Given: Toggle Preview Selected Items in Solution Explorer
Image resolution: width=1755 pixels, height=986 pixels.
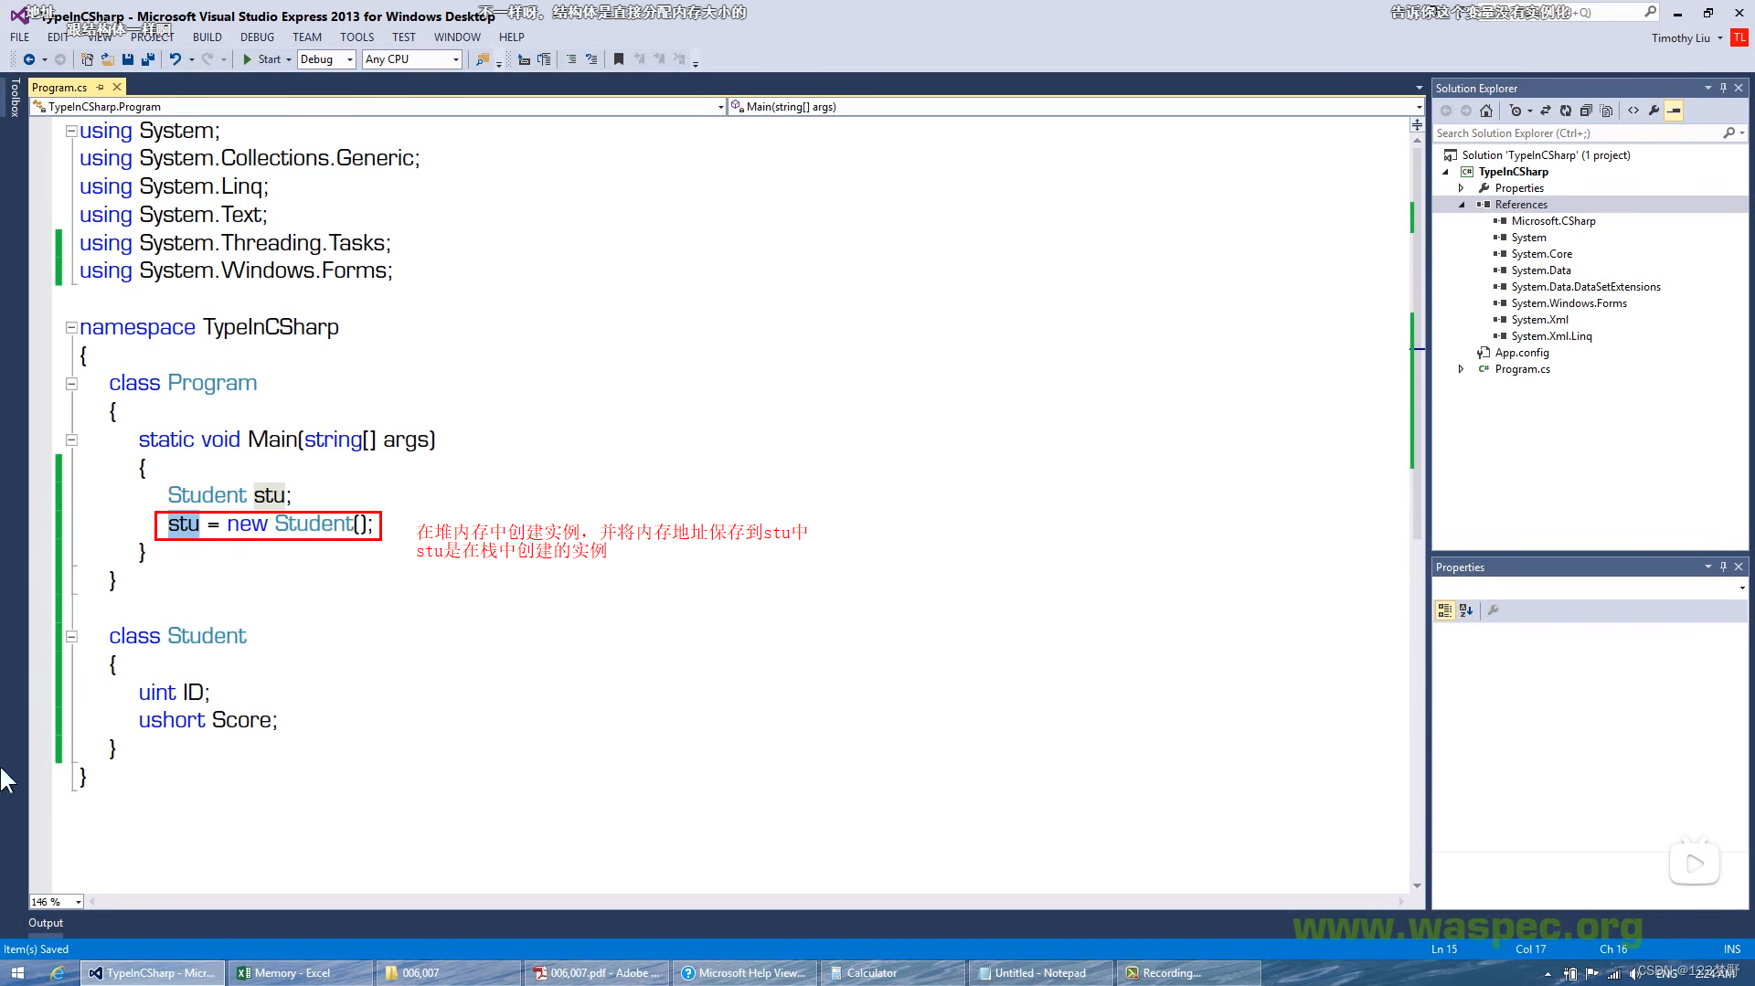Looking at the screenshot, I should [1675, 111].
